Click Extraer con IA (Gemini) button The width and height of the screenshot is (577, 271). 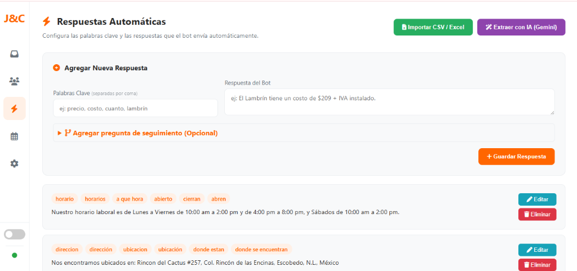click(521, 27)
